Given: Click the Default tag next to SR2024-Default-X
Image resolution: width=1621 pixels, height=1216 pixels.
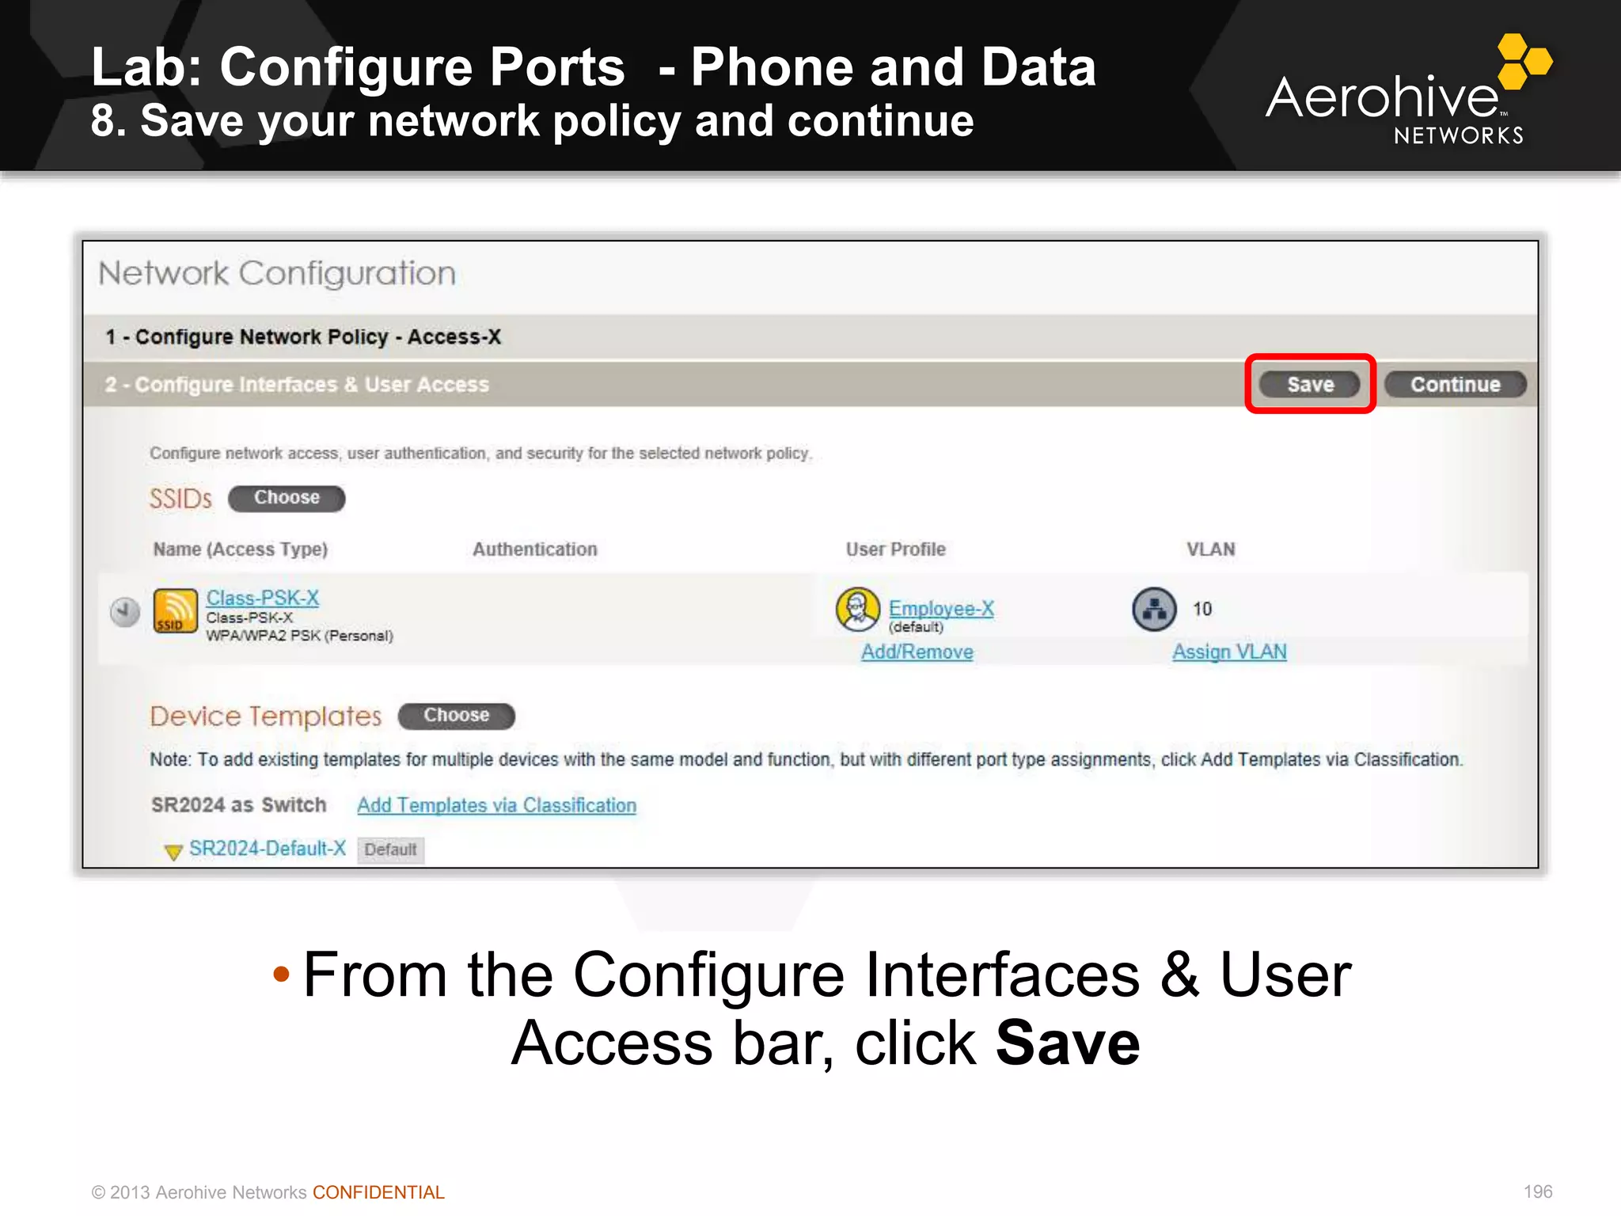Looking at the screenshot, I should pos(390,849).
